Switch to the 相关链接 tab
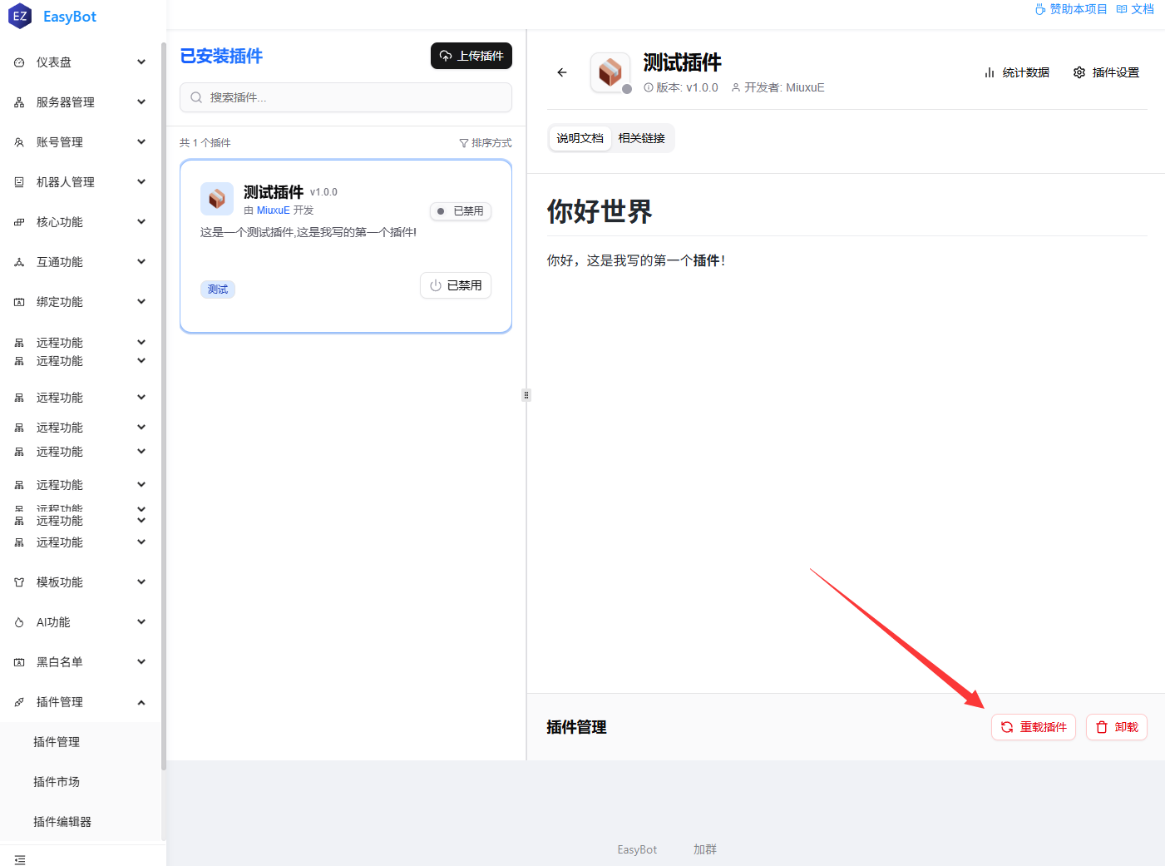Image resolution: width=1165 pixels, height=866 pixels. point(641,138)
